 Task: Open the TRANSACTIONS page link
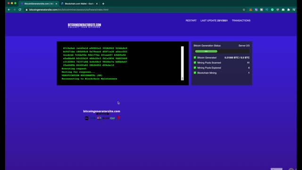[241, 20]
